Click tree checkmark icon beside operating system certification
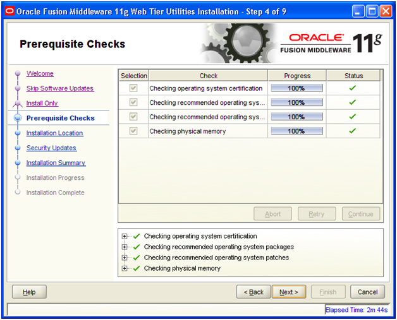 pos(137,236)
